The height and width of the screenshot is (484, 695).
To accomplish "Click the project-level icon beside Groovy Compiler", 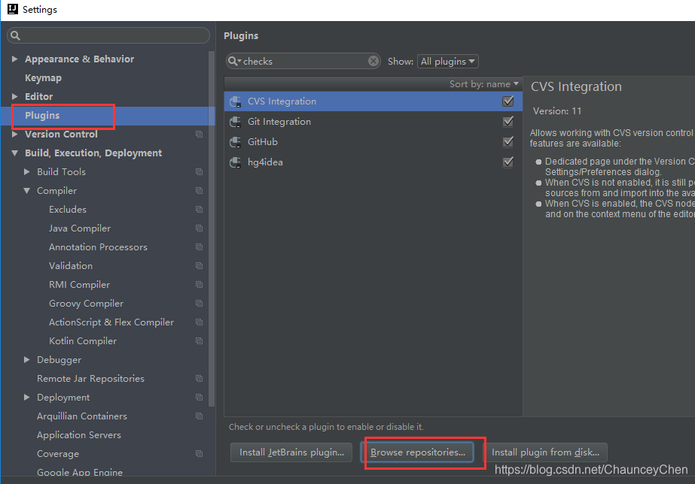I will (x=199, y=304).
